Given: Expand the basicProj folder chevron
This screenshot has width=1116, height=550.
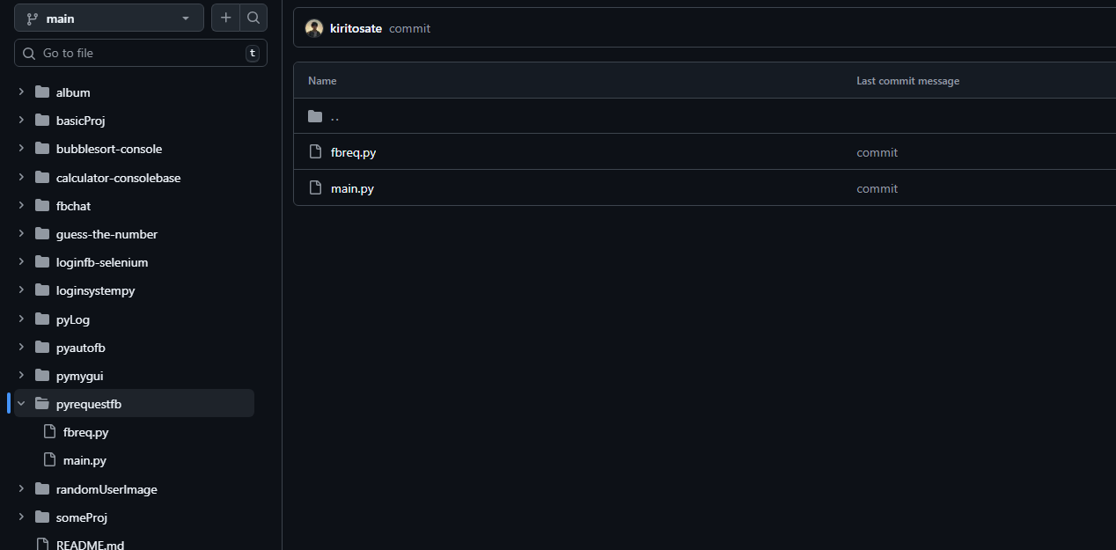Looking at the screenshot, I should pos(21,121).
